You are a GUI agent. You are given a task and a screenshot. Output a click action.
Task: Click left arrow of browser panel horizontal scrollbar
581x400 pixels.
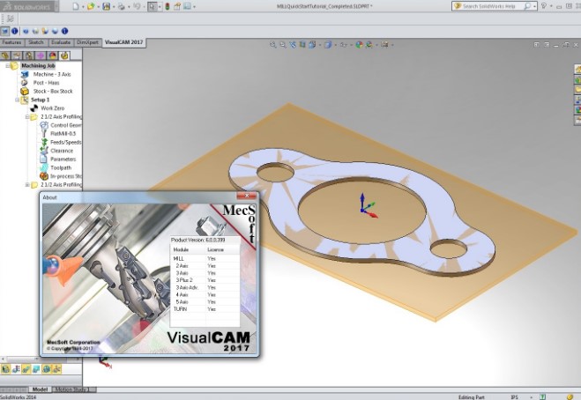[3, 359]
